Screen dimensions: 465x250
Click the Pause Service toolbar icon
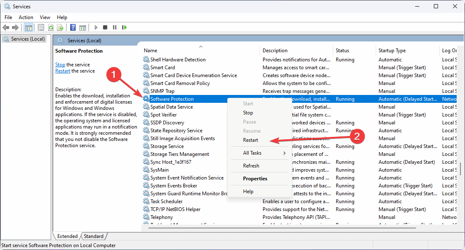point(114,27)
